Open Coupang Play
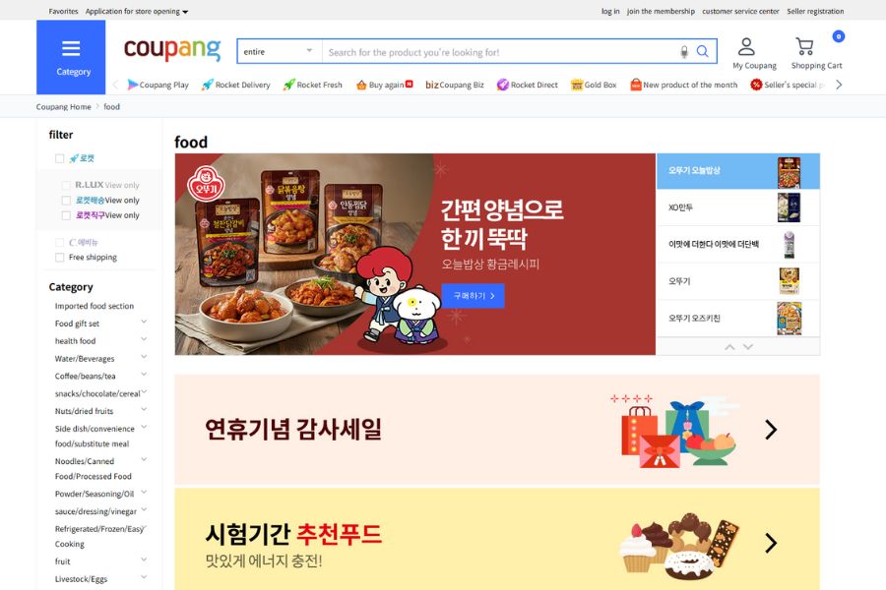 click(158, 85)
